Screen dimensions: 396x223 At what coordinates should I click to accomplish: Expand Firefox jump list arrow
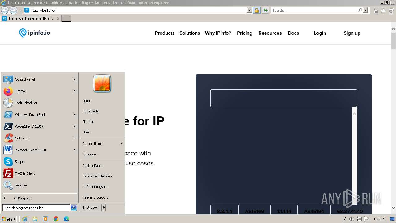[74, 91]
